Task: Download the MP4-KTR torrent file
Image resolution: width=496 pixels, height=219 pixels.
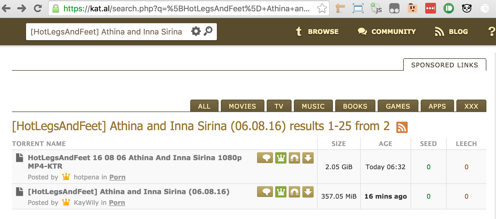Action: coord(308,158)
